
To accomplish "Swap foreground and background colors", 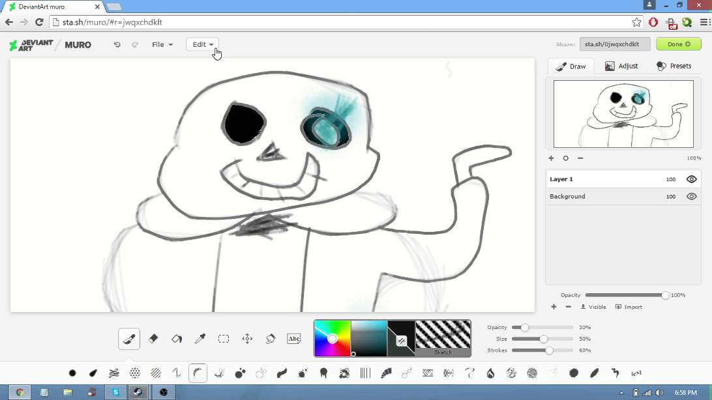I will coord(402,341).
